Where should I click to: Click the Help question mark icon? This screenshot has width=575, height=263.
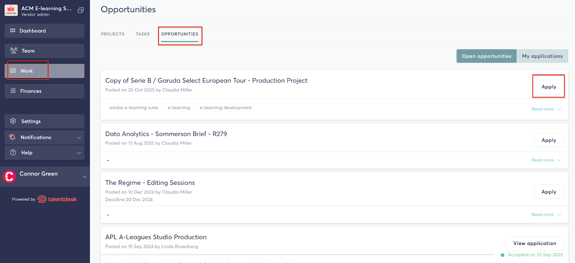click(13, 153)
